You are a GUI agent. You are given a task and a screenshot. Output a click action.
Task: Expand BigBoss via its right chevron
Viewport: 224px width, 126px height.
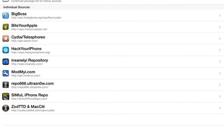[x=220, y=15]
